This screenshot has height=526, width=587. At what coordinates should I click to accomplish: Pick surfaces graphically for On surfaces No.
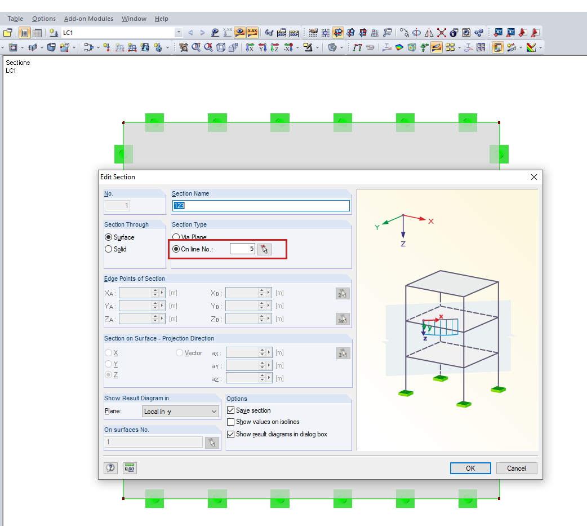(x=212, y=443)
